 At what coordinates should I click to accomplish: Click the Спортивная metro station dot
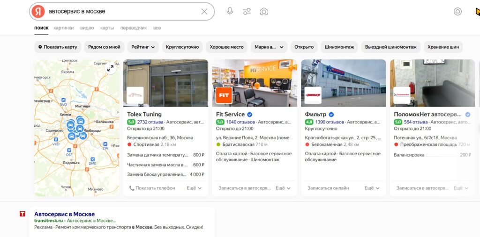coord(129,144)
